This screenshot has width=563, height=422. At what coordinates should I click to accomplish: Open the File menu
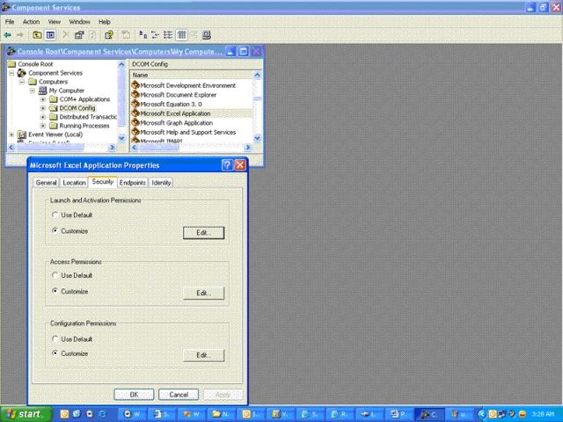coord(10,22)
